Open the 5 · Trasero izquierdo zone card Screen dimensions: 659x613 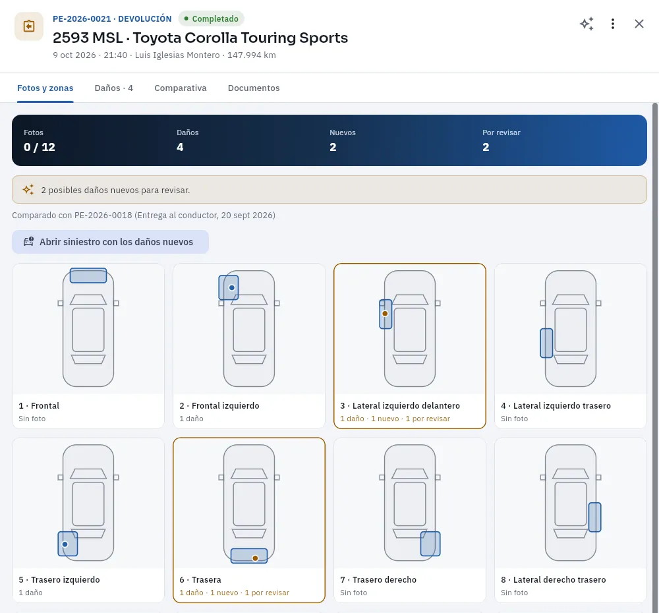click(88, 520)
